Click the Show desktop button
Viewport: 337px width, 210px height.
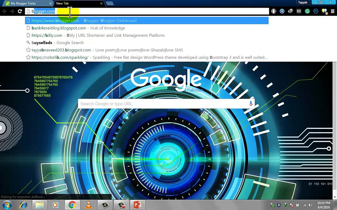[335, 205]
